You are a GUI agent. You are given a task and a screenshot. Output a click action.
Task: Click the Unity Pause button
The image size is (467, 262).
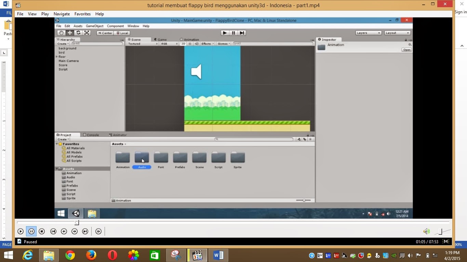tap(233, 33)
